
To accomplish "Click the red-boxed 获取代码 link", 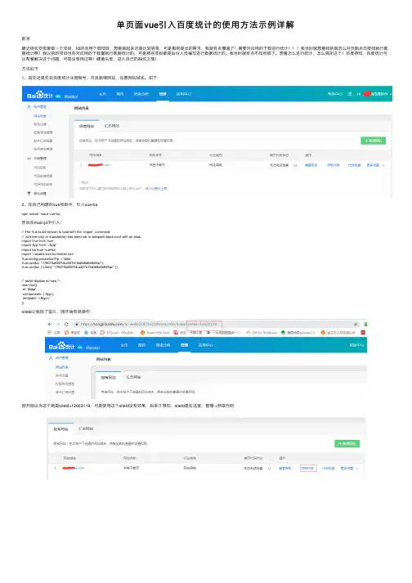I will [x=308, y=469].
